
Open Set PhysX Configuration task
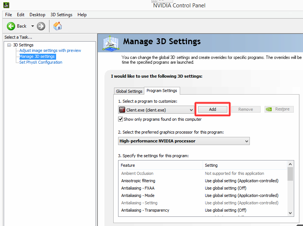[x=41, y=62]
